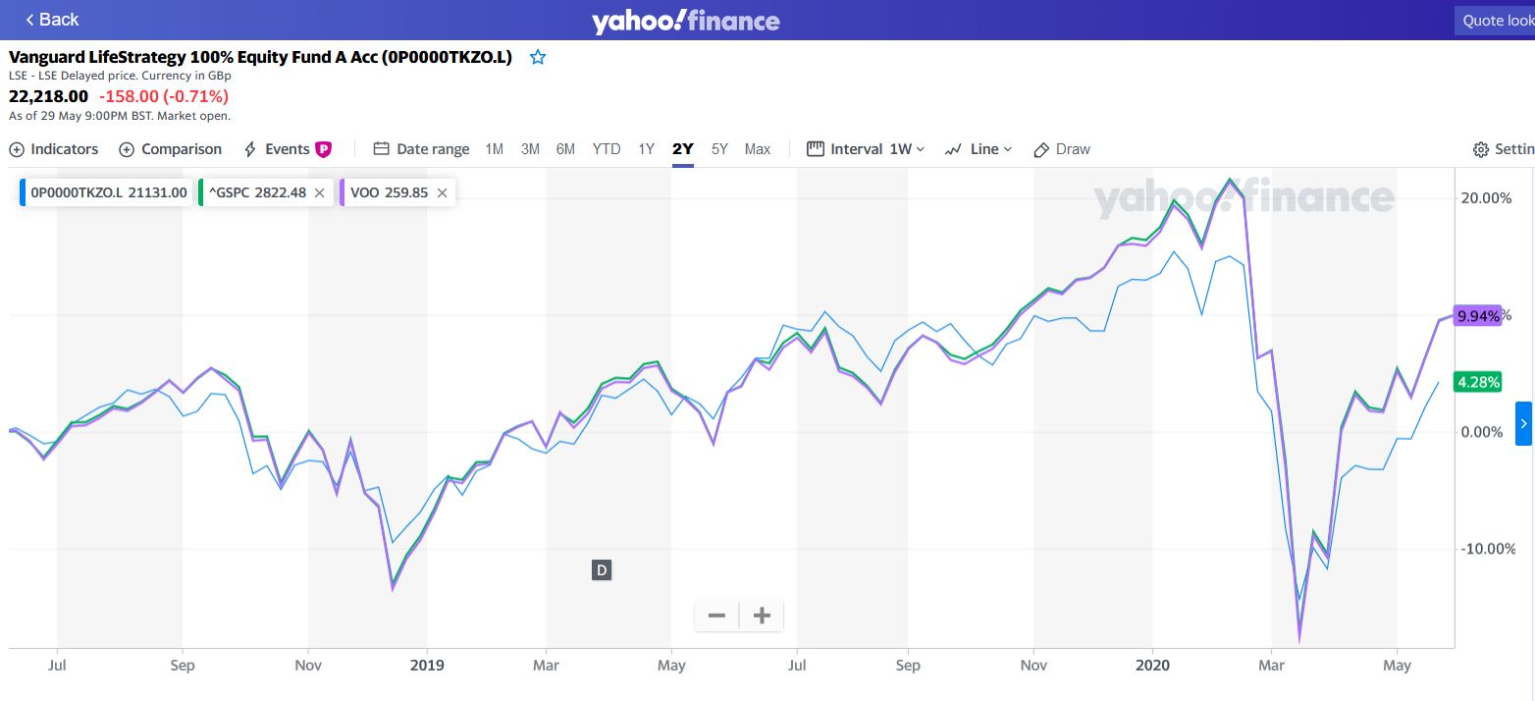Open the Events lightning menu

coord(288,149)
